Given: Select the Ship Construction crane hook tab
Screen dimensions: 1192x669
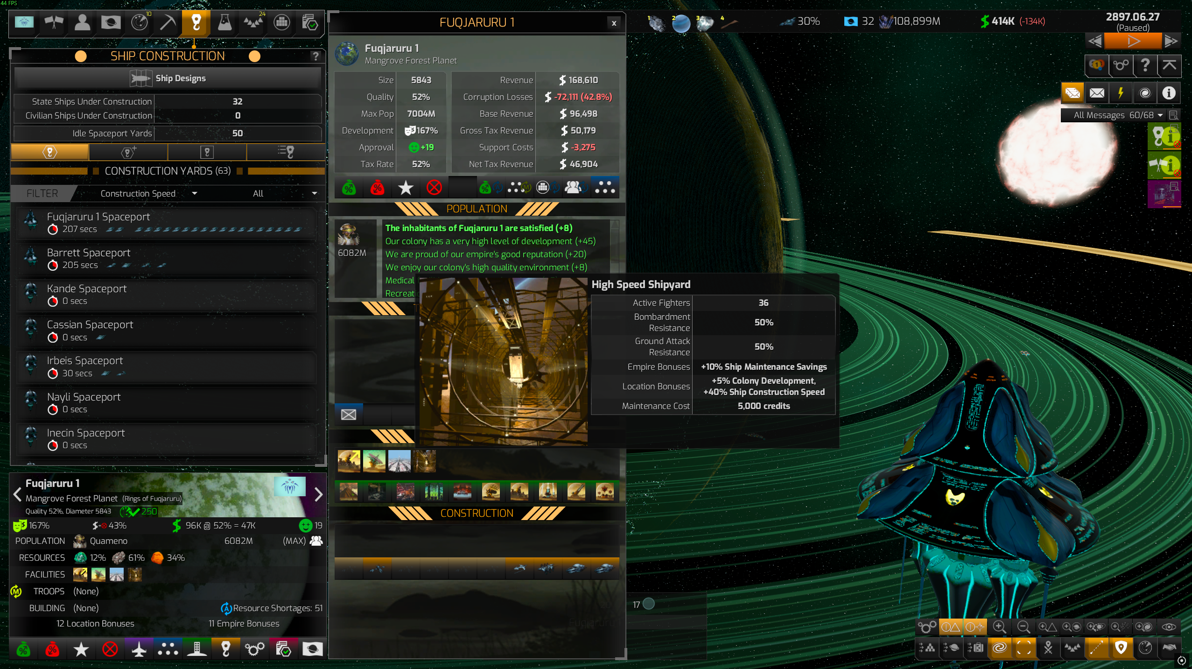Looking at the screenshot, I should pos(196,22).
